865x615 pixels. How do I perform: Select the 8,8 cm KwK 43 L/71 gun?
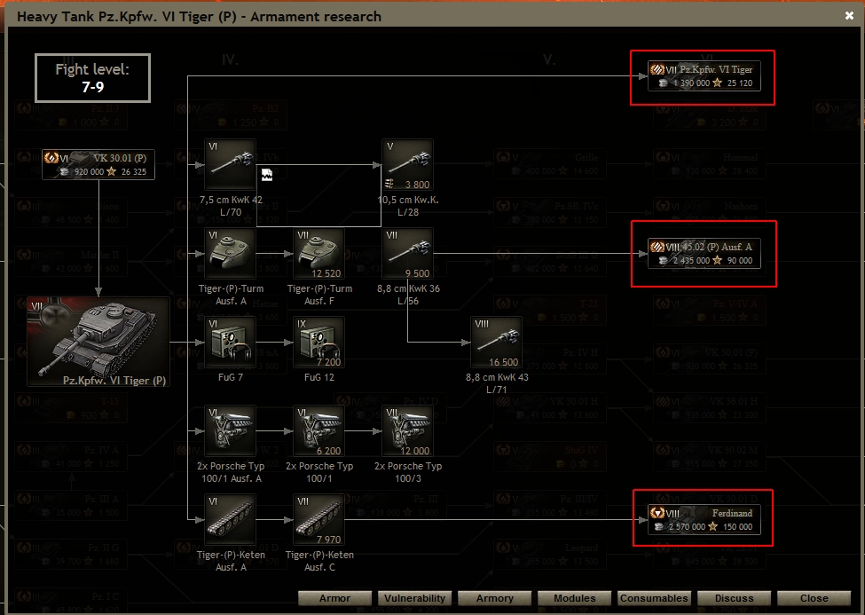497,343
